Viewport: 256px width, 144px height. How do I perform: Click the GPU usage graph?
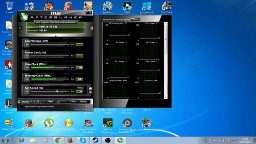coord(148,32)
